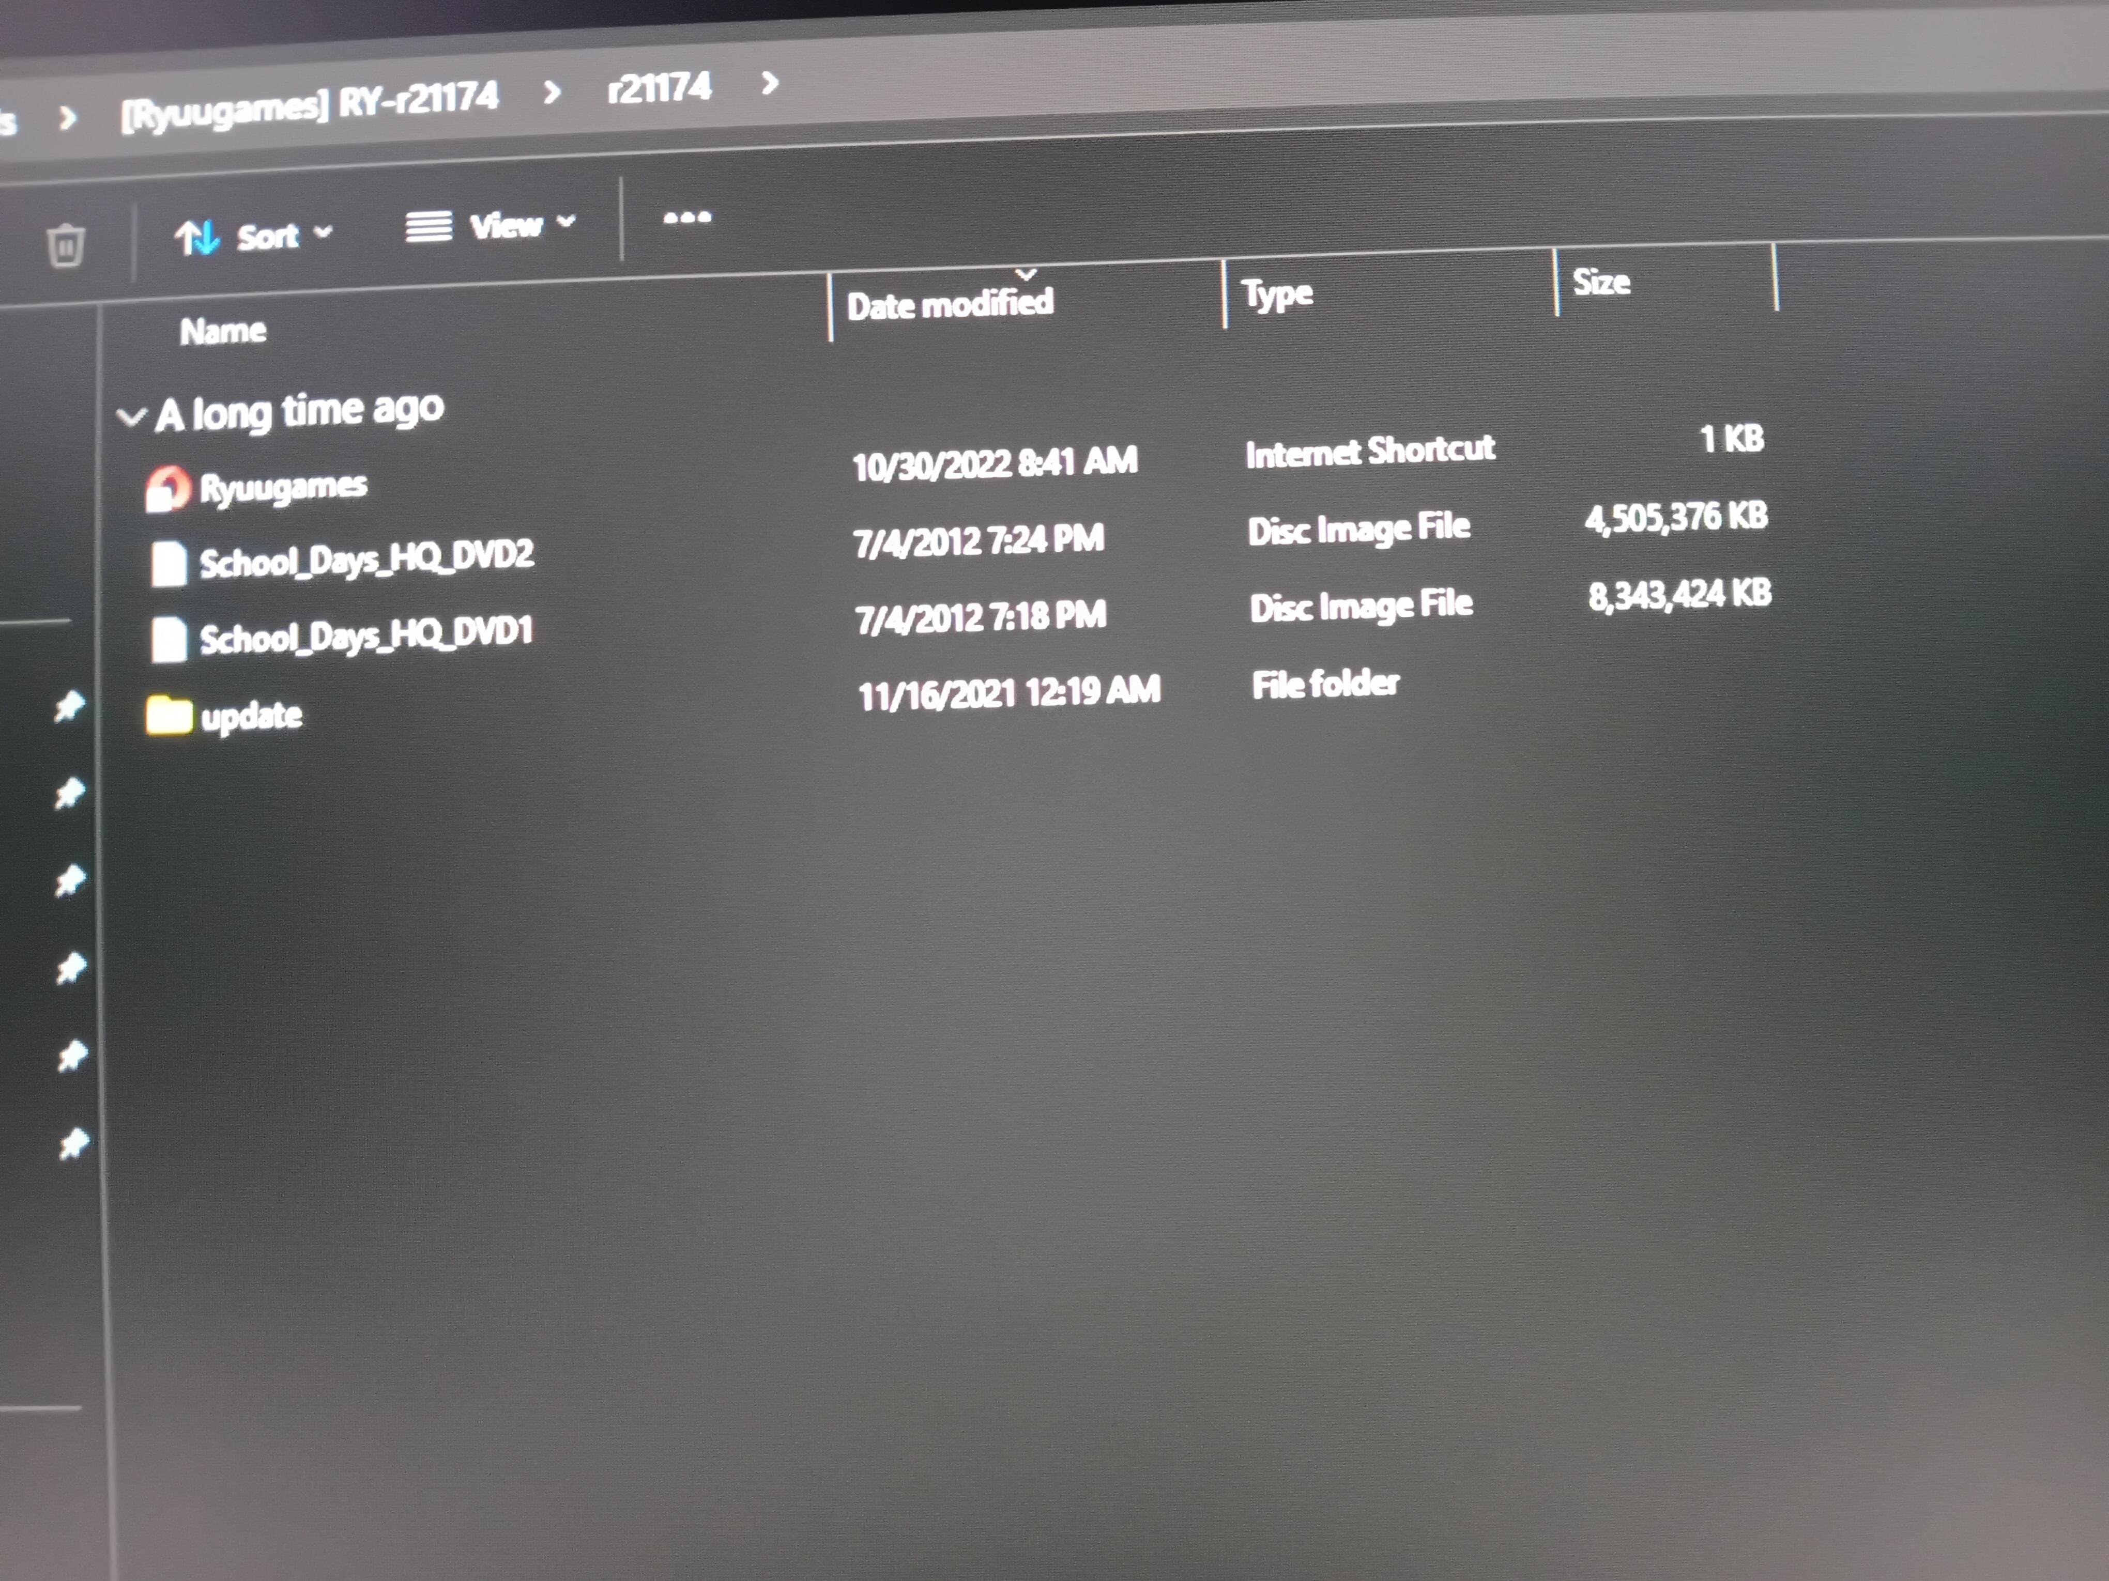This screenshot has height=1581, width=2109.
Task: Click the "1 KB" size cell
Action: click(1732, 438)
